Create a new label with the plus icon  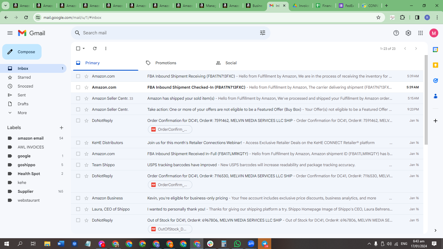(62, 128)
